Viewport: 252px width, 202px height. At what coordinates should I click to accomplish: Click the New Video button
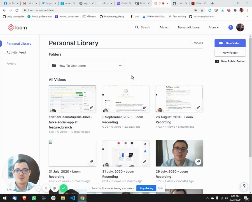click(x=230, y=43)
